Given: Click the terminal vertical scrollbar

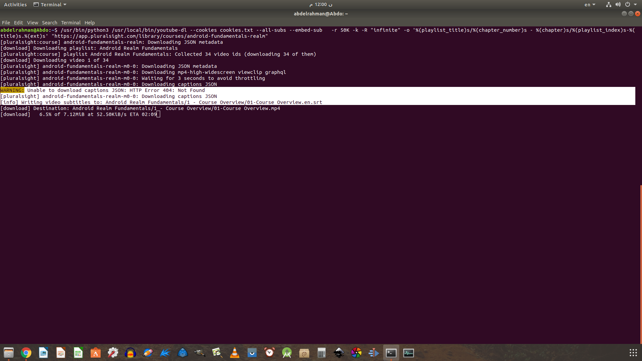Looking at the screenshot, I should click(641, 264).
